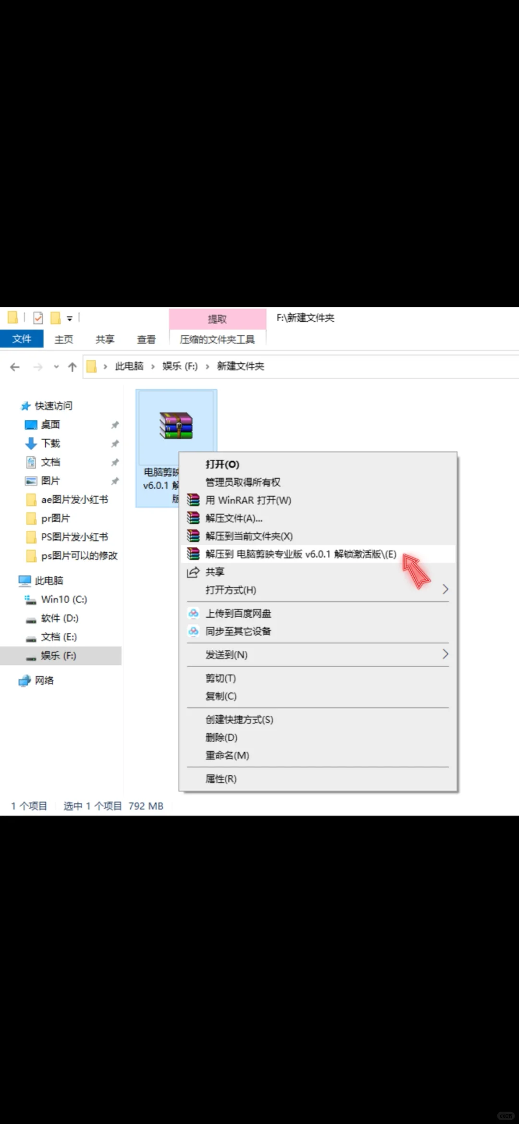The width and height of the screenshot is (519, 1124).
Task: Choose 属性(R) in the context menu
Action: (318, 779)
